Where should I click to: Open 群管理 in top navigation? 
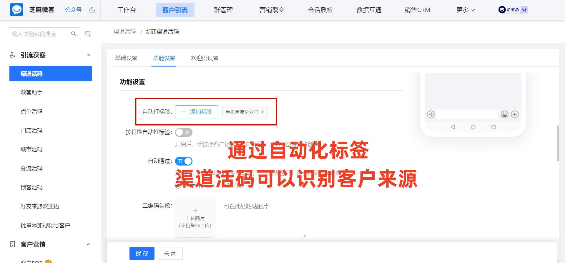pyautogui.click(x=223, y=10)
